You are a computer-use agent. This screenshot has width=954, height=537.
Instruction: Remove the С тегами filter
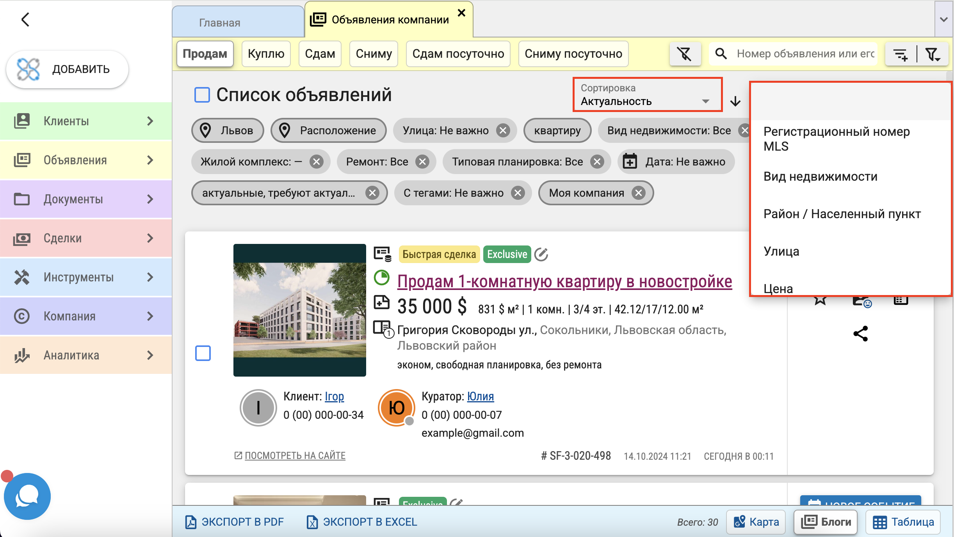pos(518,193)
